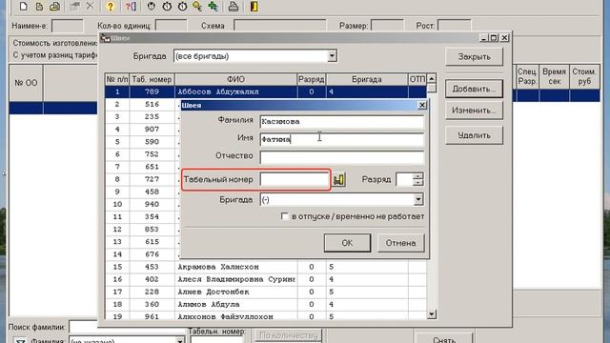Click table number cell 676

point(152,254)
